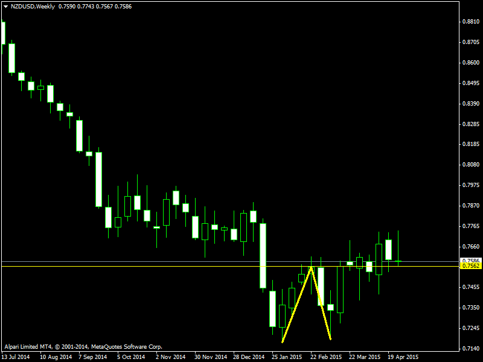Select the yellow horizontal line price label 0.7562
This screenshot has width=483, height=362.
(471, 266)
